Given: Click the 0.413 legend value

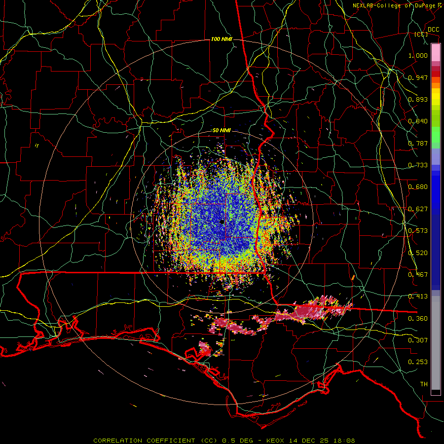Looking at the screenshot, I should click(x=418, y=296).
